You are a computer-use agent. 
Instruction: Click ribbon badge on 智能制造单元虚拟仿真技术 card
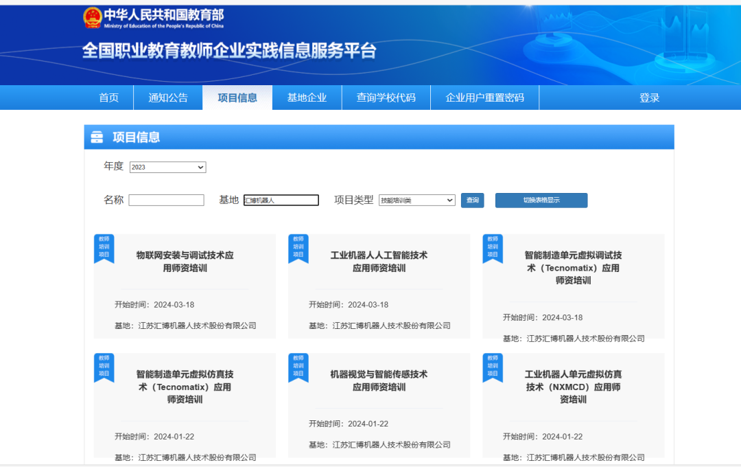[x=104, y=367]
